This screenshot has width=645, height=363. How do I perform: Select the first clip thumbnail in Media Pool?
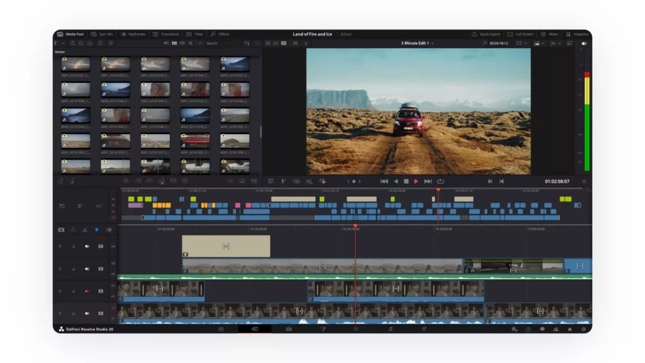click(76, 63)
